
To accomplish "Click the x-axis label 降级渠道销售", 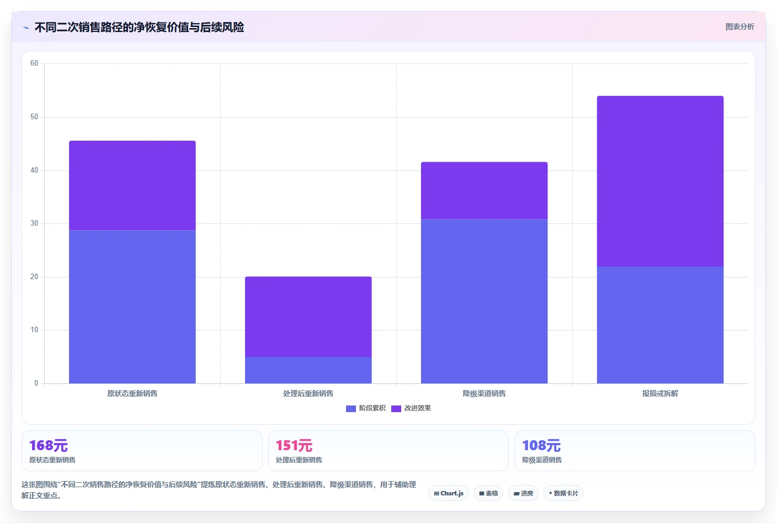I will [x=485, y=393].
